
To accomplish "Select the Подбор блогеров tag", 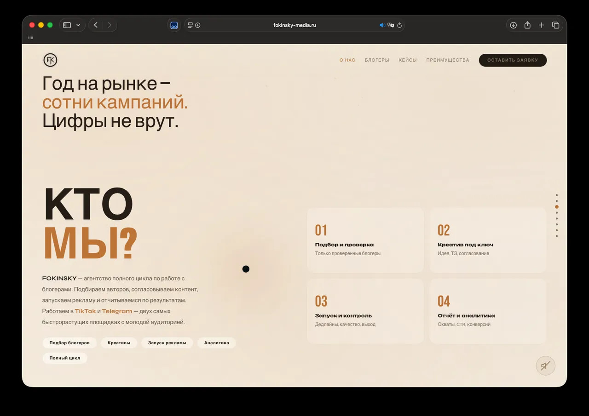I will pyautogui.click(x=69, y=343).
